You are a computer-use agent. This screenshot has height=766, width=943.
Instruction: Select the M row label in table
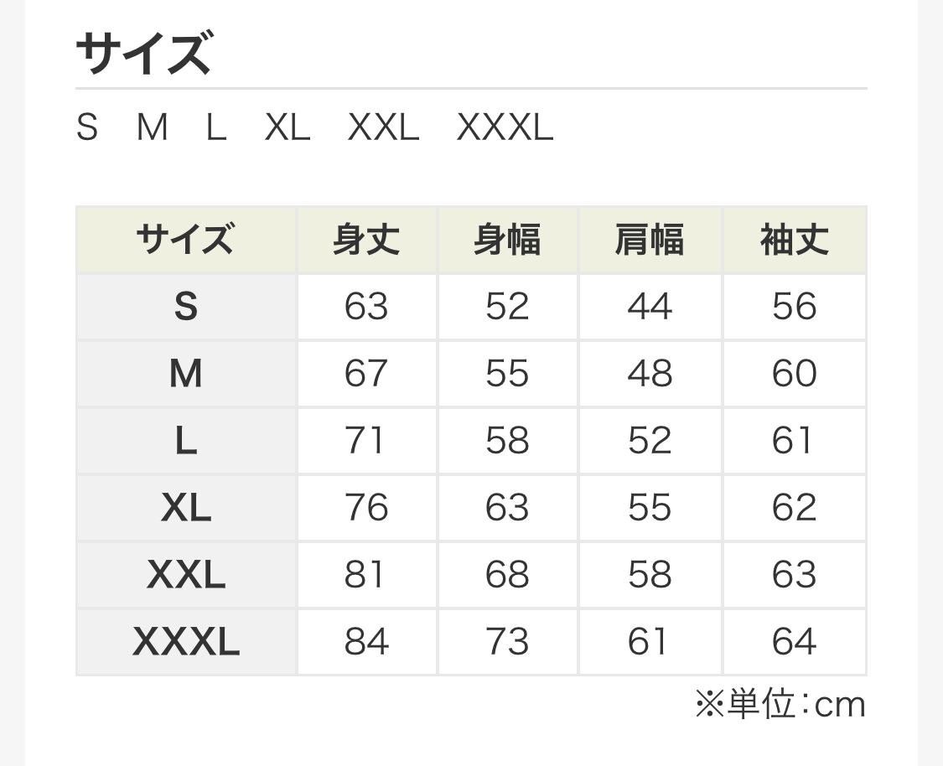[185, 374]
